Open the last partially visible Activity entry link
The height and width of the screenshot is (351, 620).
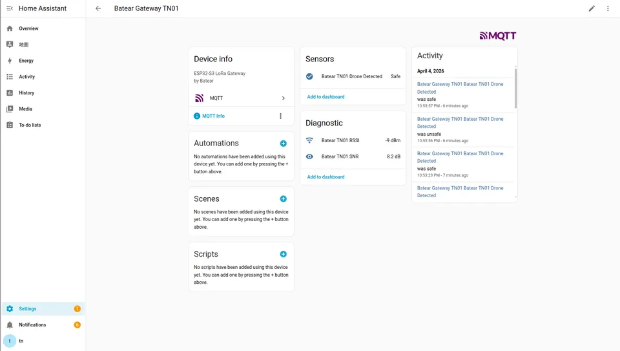[460, 191]
